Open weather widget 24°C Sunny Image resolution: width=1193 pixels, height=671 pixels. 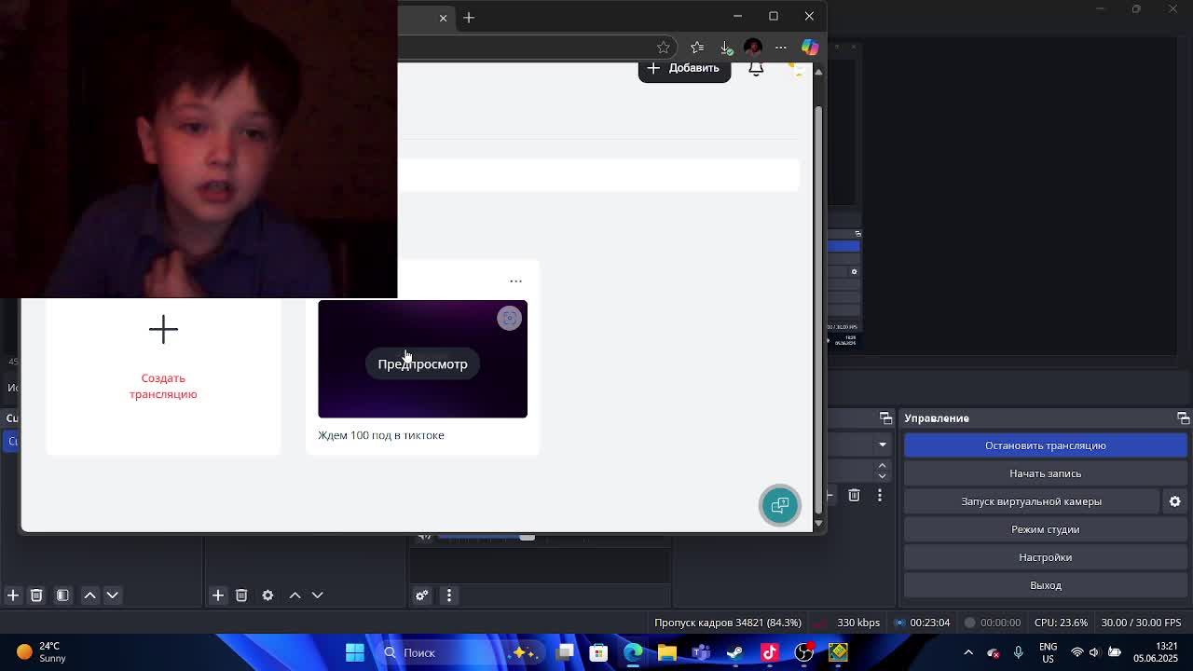click(42, 651)
